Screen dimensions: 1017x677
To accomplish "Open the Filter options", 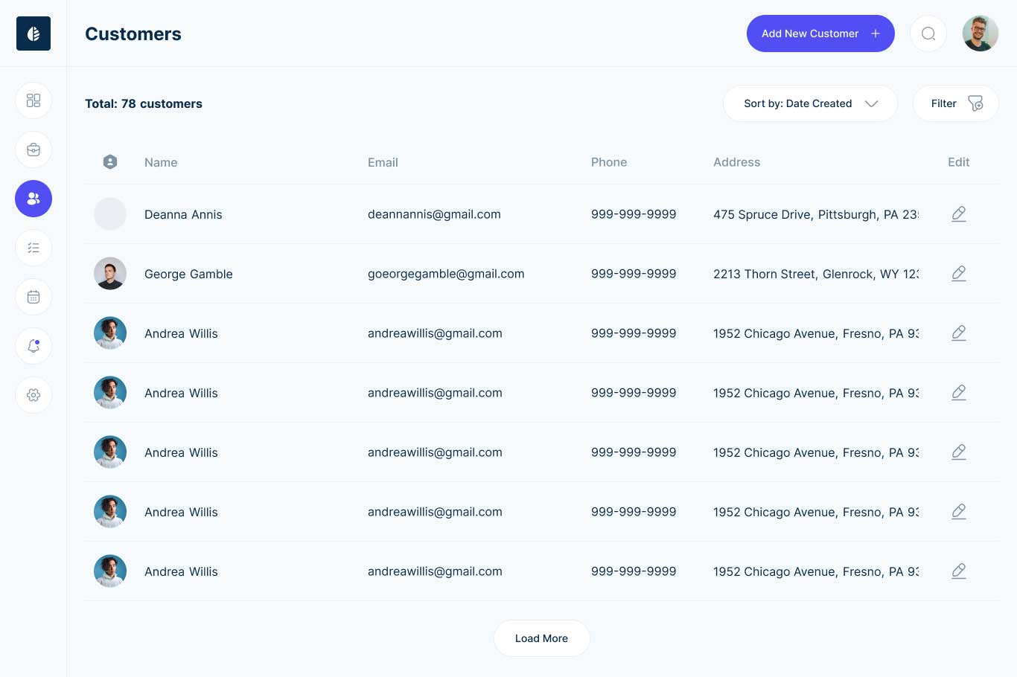I will tap(955, 103).
